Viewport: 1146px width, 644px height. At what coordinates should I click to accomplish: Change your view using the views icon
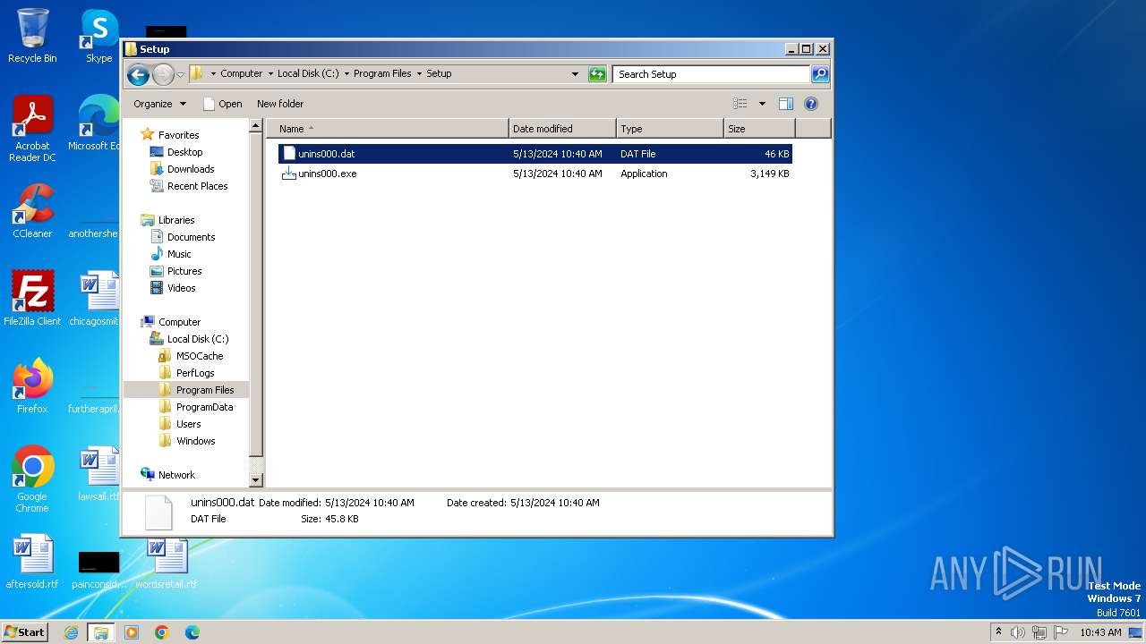740,104
